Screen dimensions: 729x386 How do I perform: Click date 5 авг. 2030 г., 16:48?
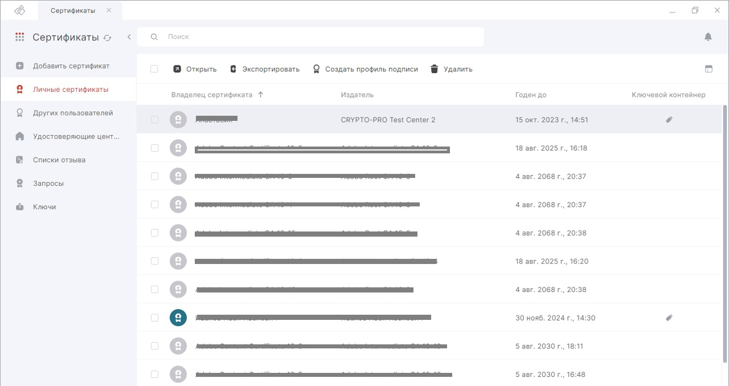(x=550, y=375)
